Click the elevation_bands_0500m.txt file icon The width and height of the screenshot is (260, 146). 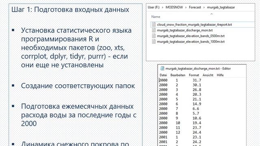coord(154,36)
